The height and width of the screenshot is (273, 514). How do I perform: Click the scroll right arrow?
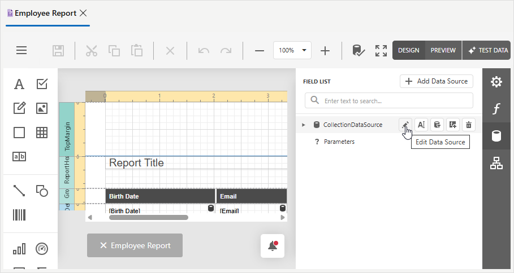(283, 217)
